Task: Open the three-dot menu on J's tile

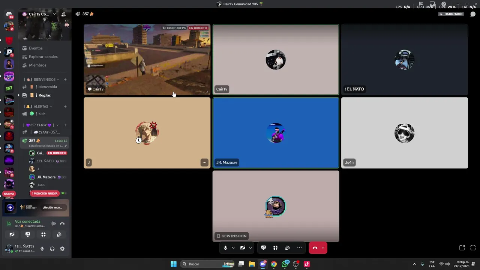Action: (x=204, y=162)
